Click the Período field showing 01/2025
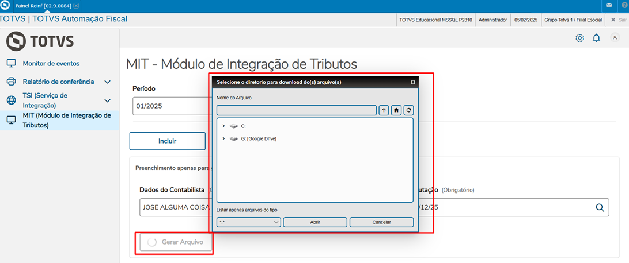The width and height of the screenshot is (629, 263). coord(172,106)
